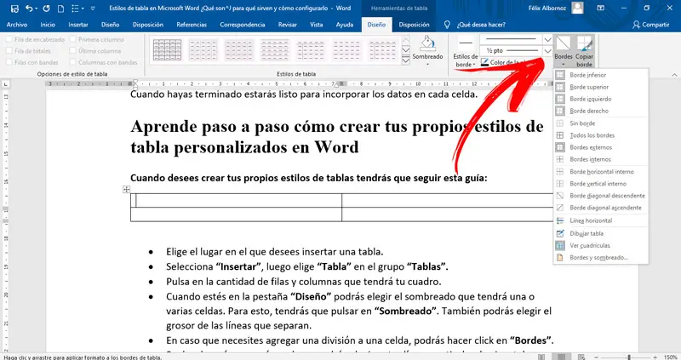
Task: Click the table move handle cross icon
Action: [126, 189]
